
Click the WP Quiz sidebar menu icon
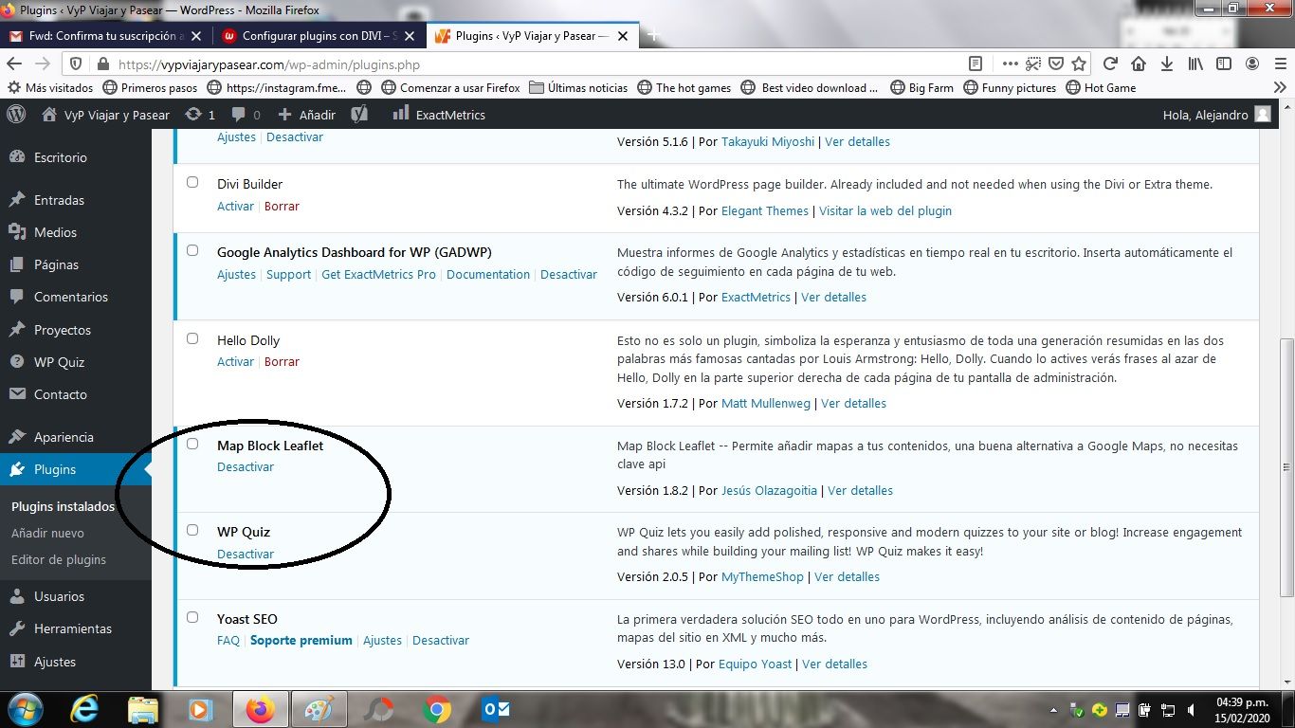pos(16,362)
